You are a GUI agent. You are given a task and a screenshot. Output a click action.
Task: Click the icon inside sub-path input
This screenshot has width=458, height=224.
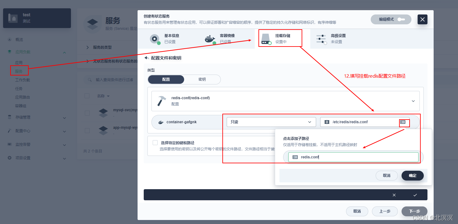(295, 157)
